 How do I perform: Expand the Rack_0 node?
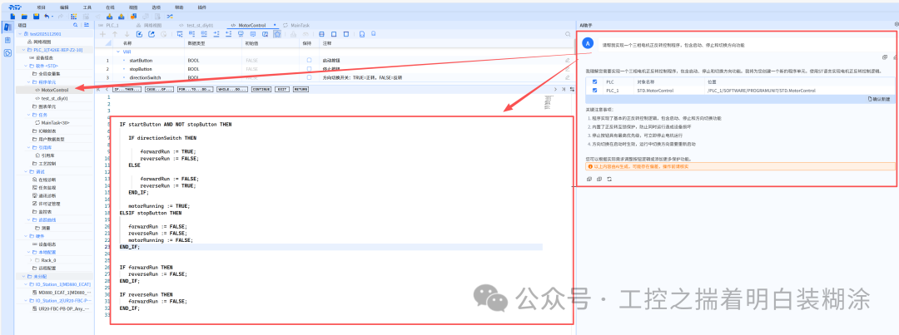pos(31,260)
